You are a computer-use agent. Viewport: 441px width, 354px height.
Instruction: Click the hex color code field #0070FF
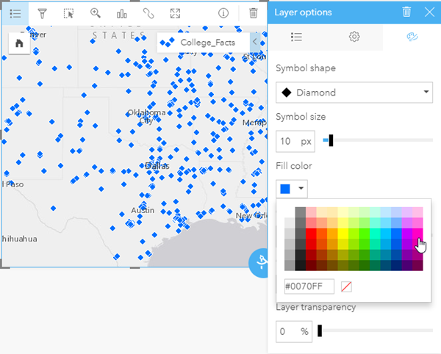[309, 286]
